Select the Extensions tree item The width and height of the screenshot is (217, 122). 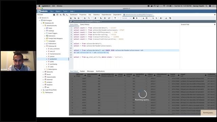[x=52, y=36]
